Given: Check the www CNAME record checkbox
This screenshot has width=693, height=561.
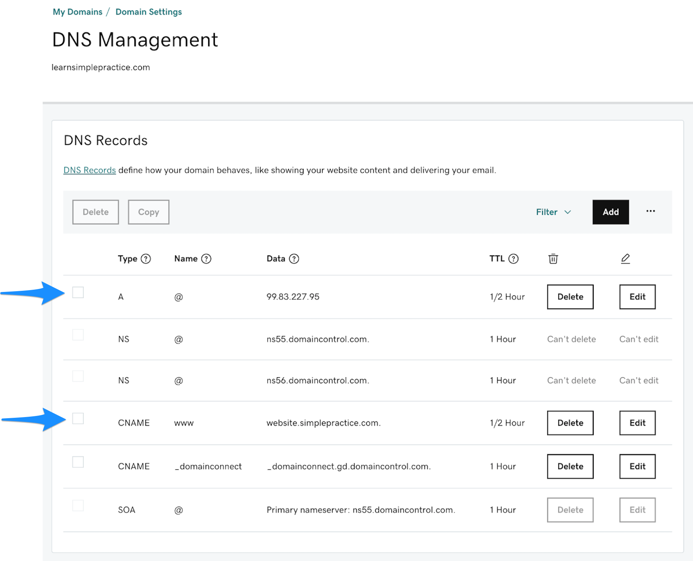Looking at the screenshot, I should 78,419.
